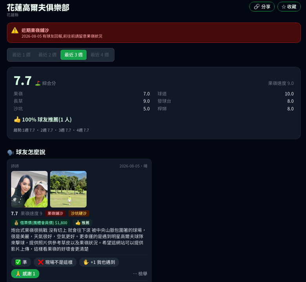Select the 最近 1 週 tab
The image size is (306, 282).
(x=22, y=55)
